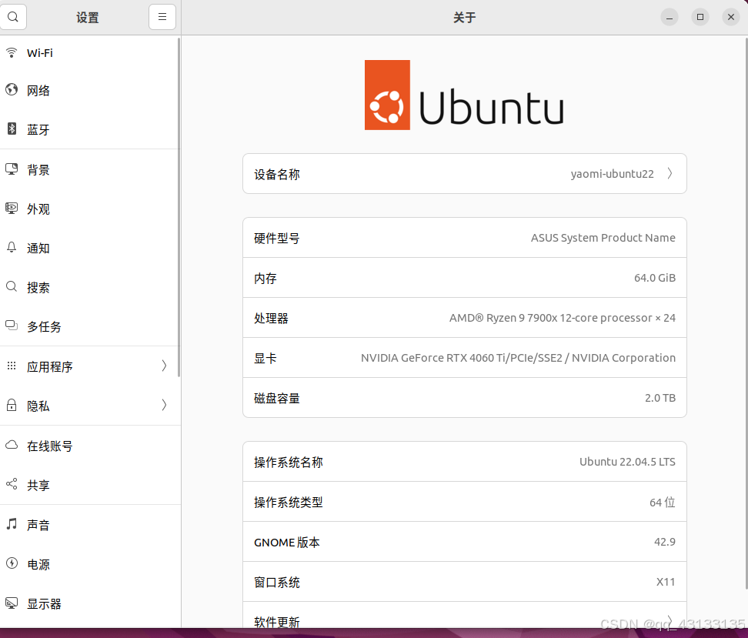This screenshot has width=748, height=638.
Task: Click the 处理器 label
Action: pos(271,319)
